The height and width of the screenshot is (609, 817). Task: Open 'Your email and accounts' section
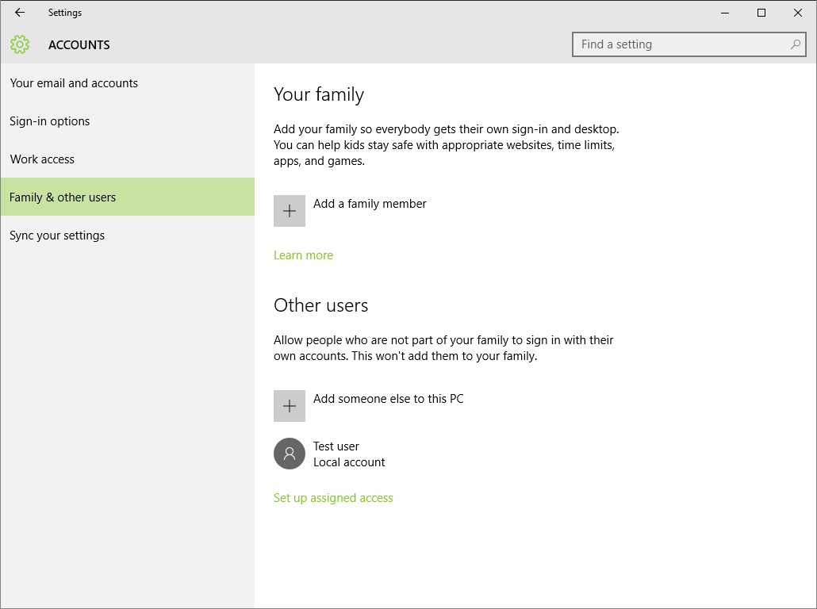point(74,83)
